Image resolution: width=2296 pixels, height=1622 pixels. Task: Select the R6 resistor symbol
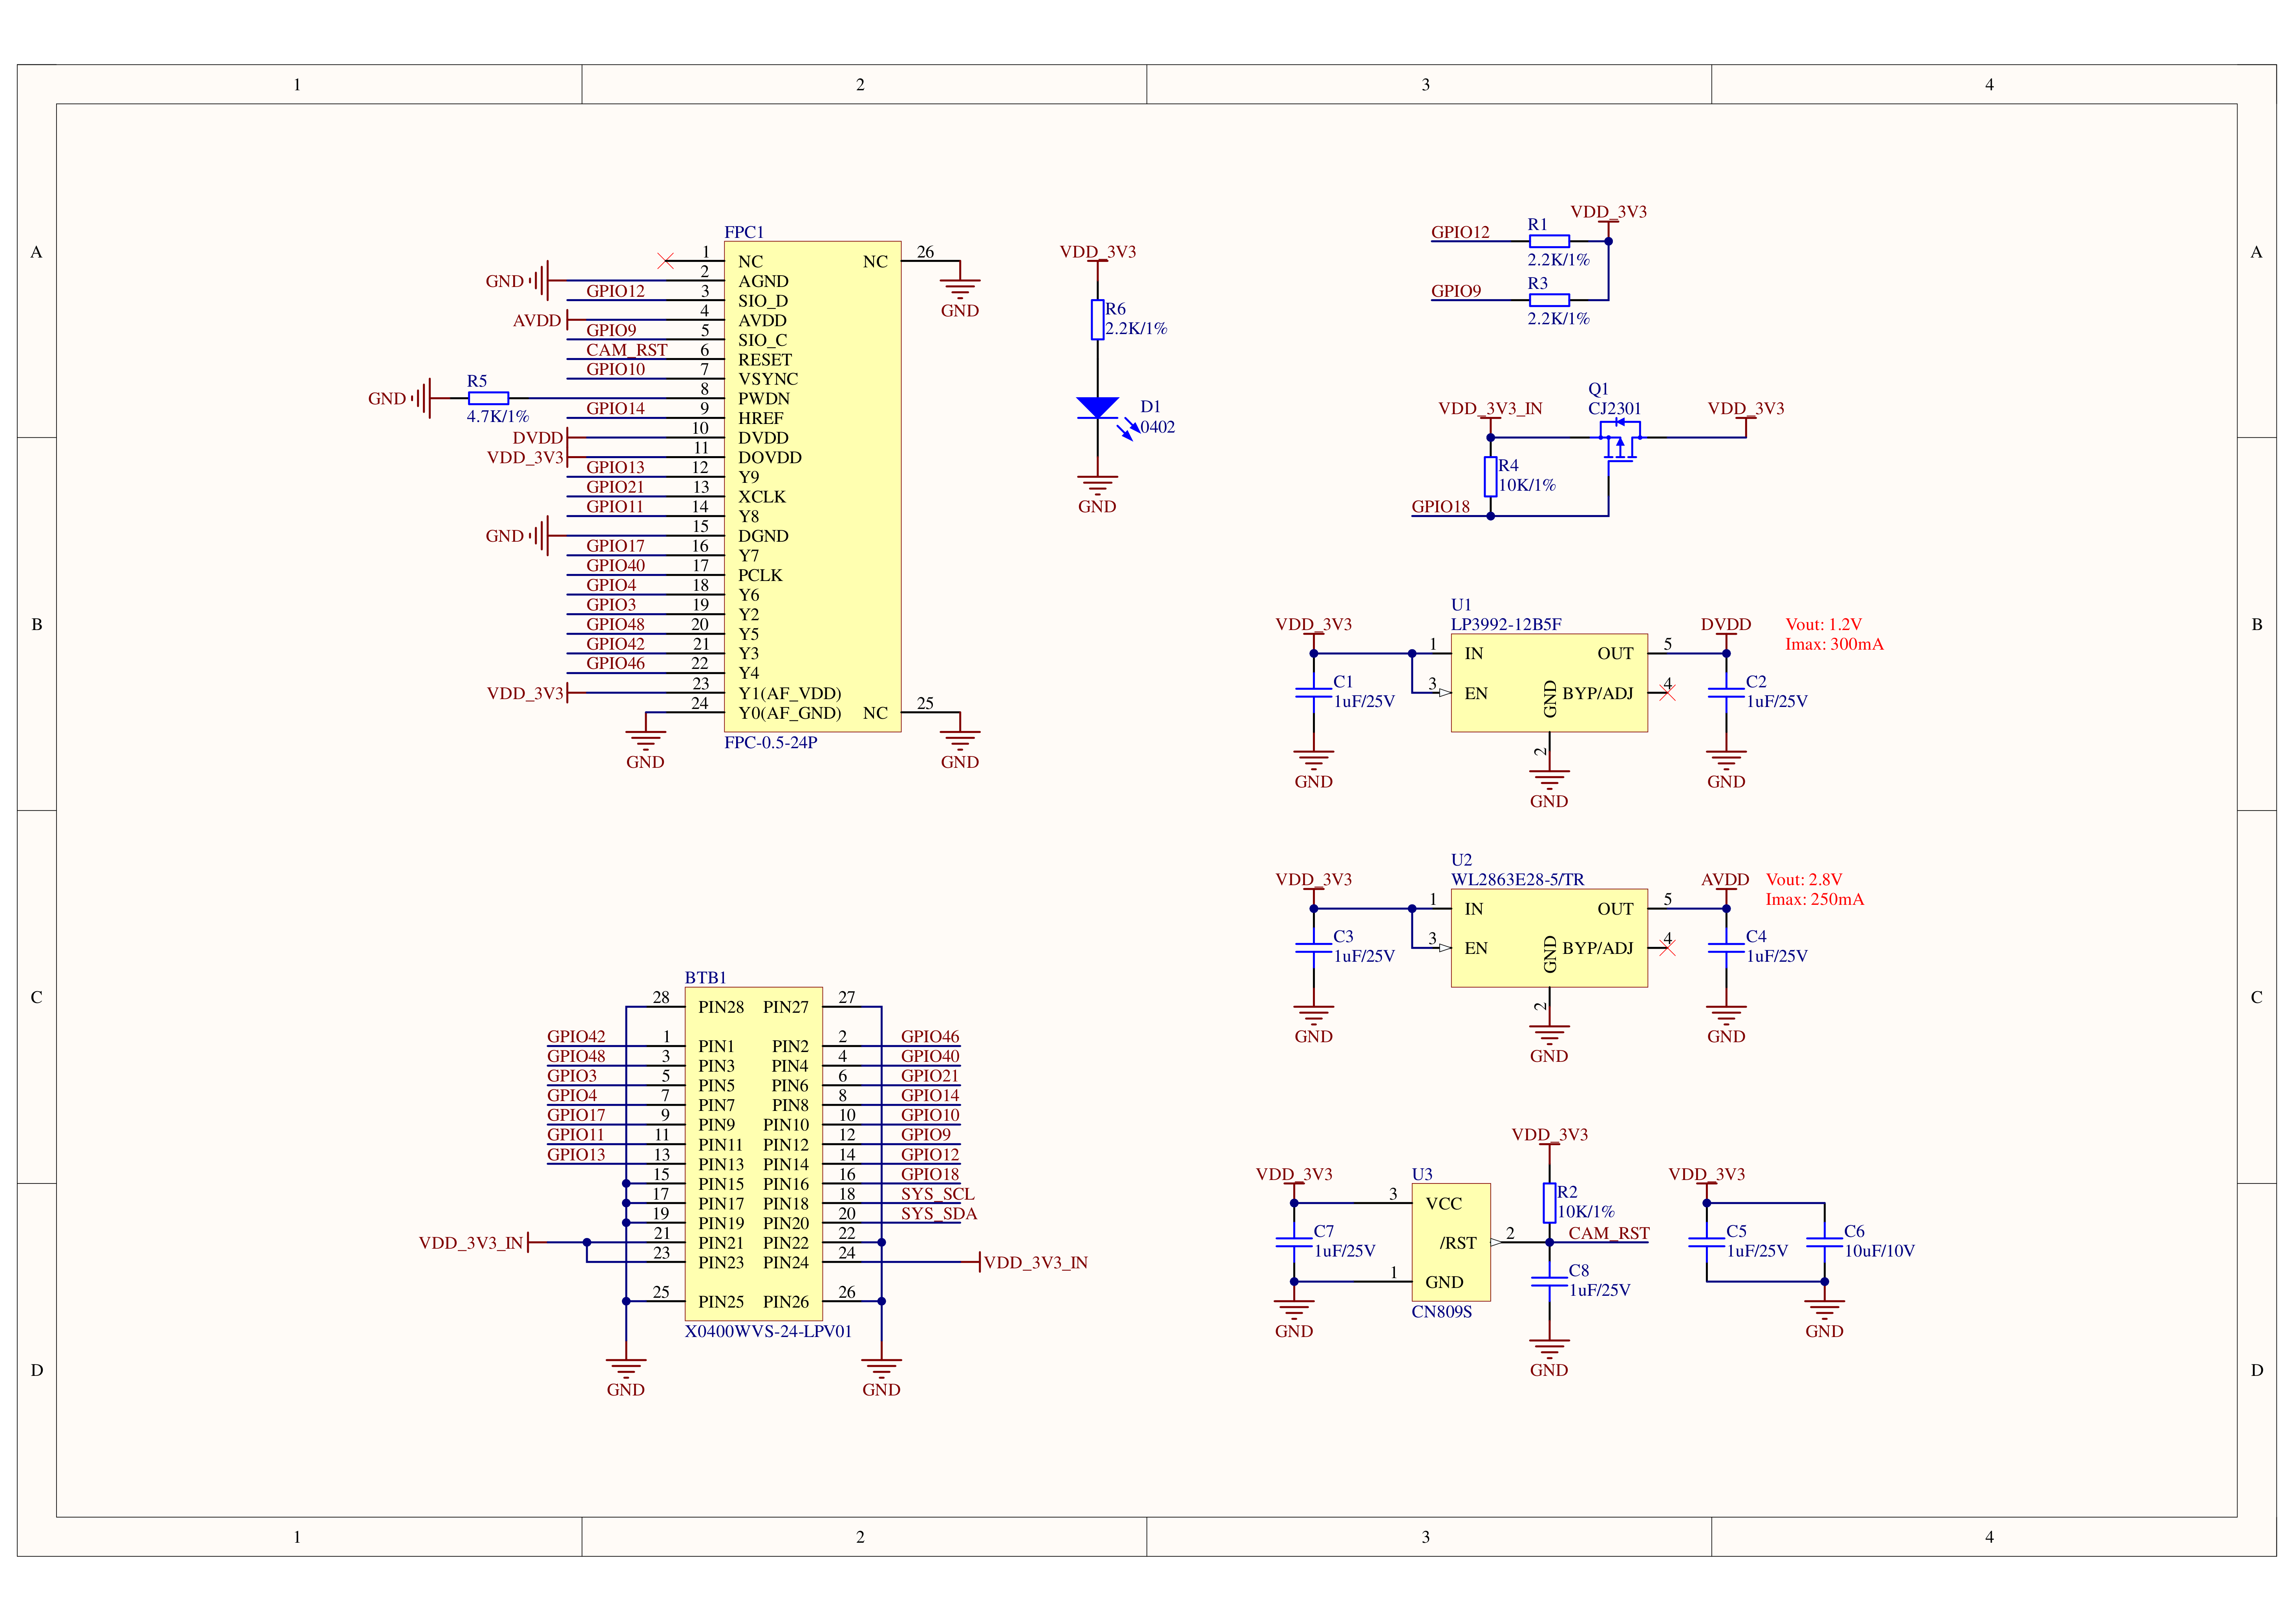1098,320
